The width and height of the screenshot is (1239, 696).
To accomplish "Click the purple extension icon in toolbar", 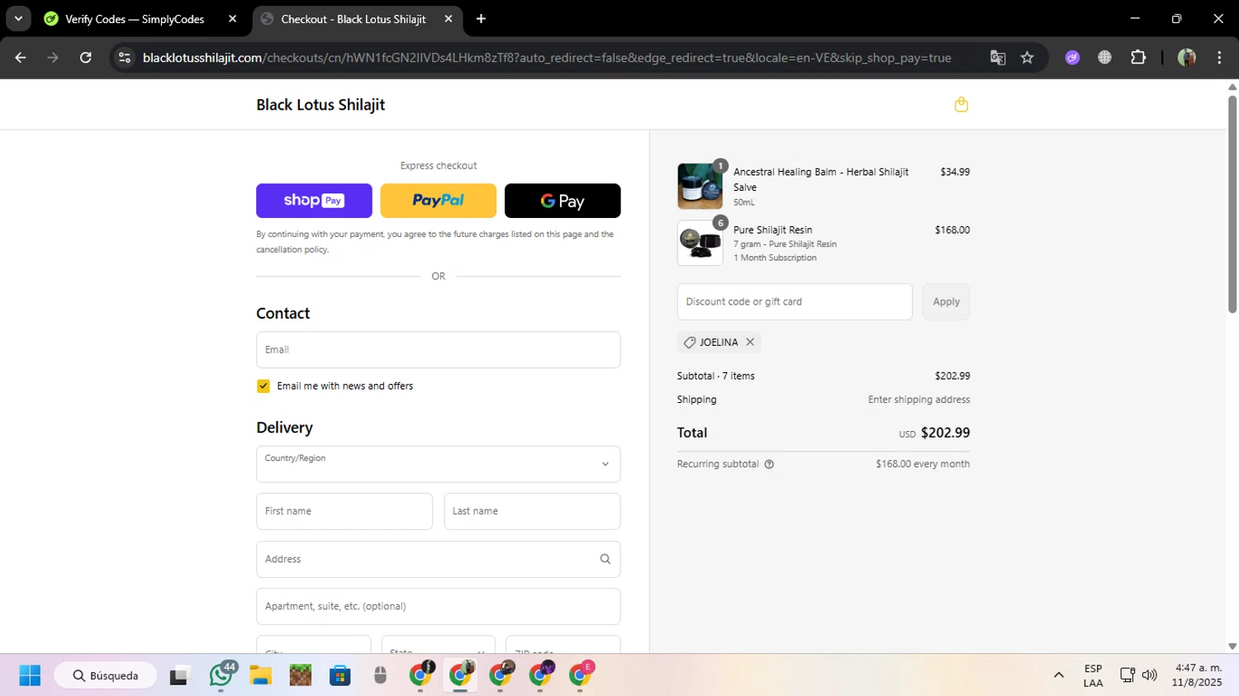I will click(1072, 58).
